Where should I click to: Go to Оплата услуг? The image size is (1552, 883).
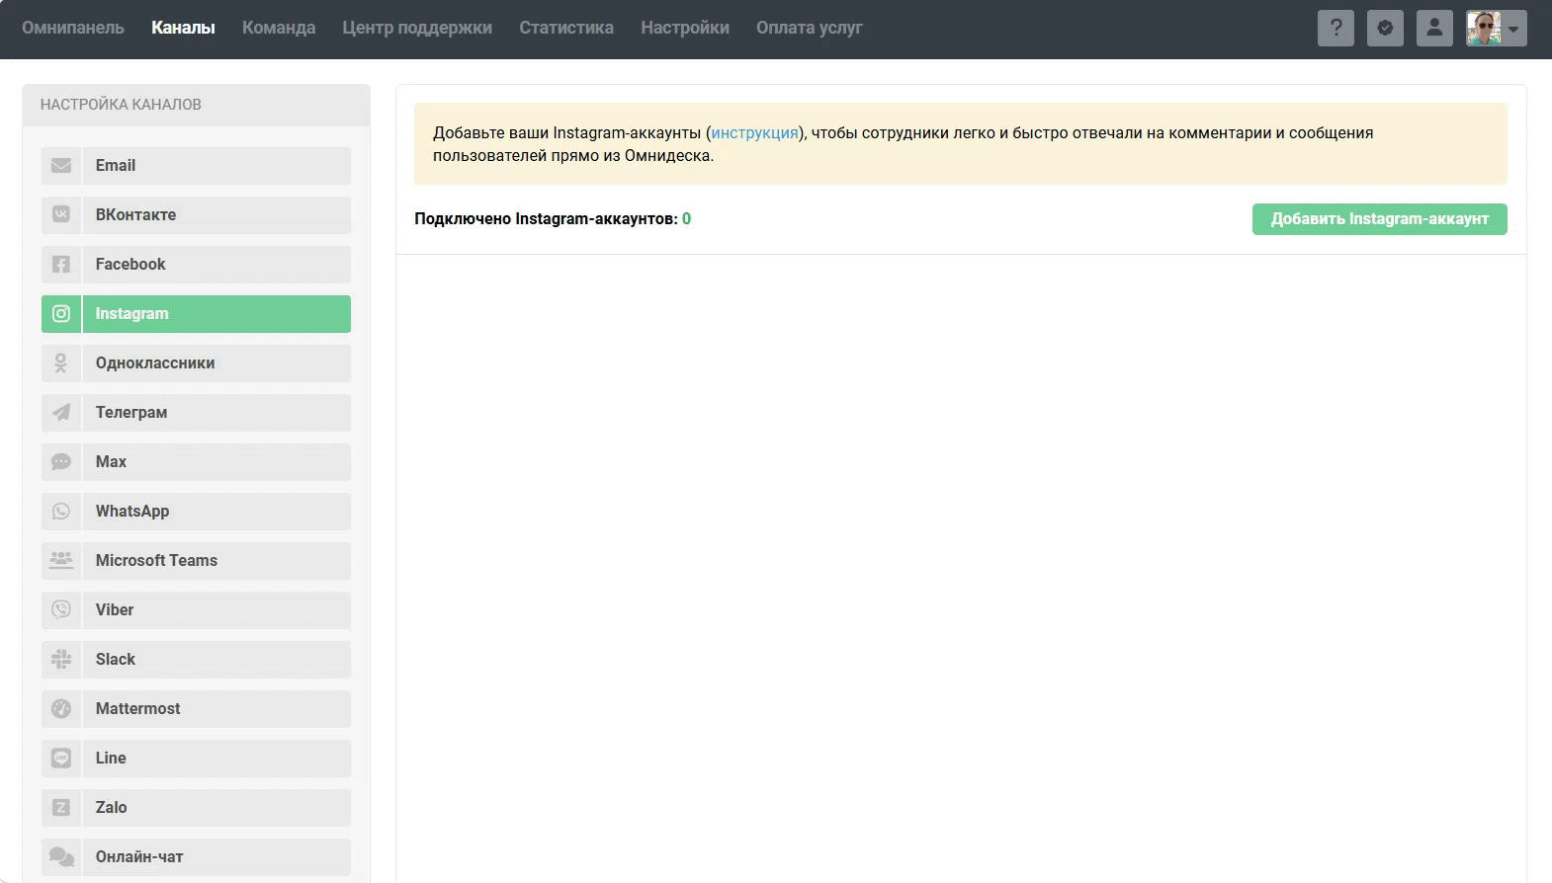coord(810,28)
